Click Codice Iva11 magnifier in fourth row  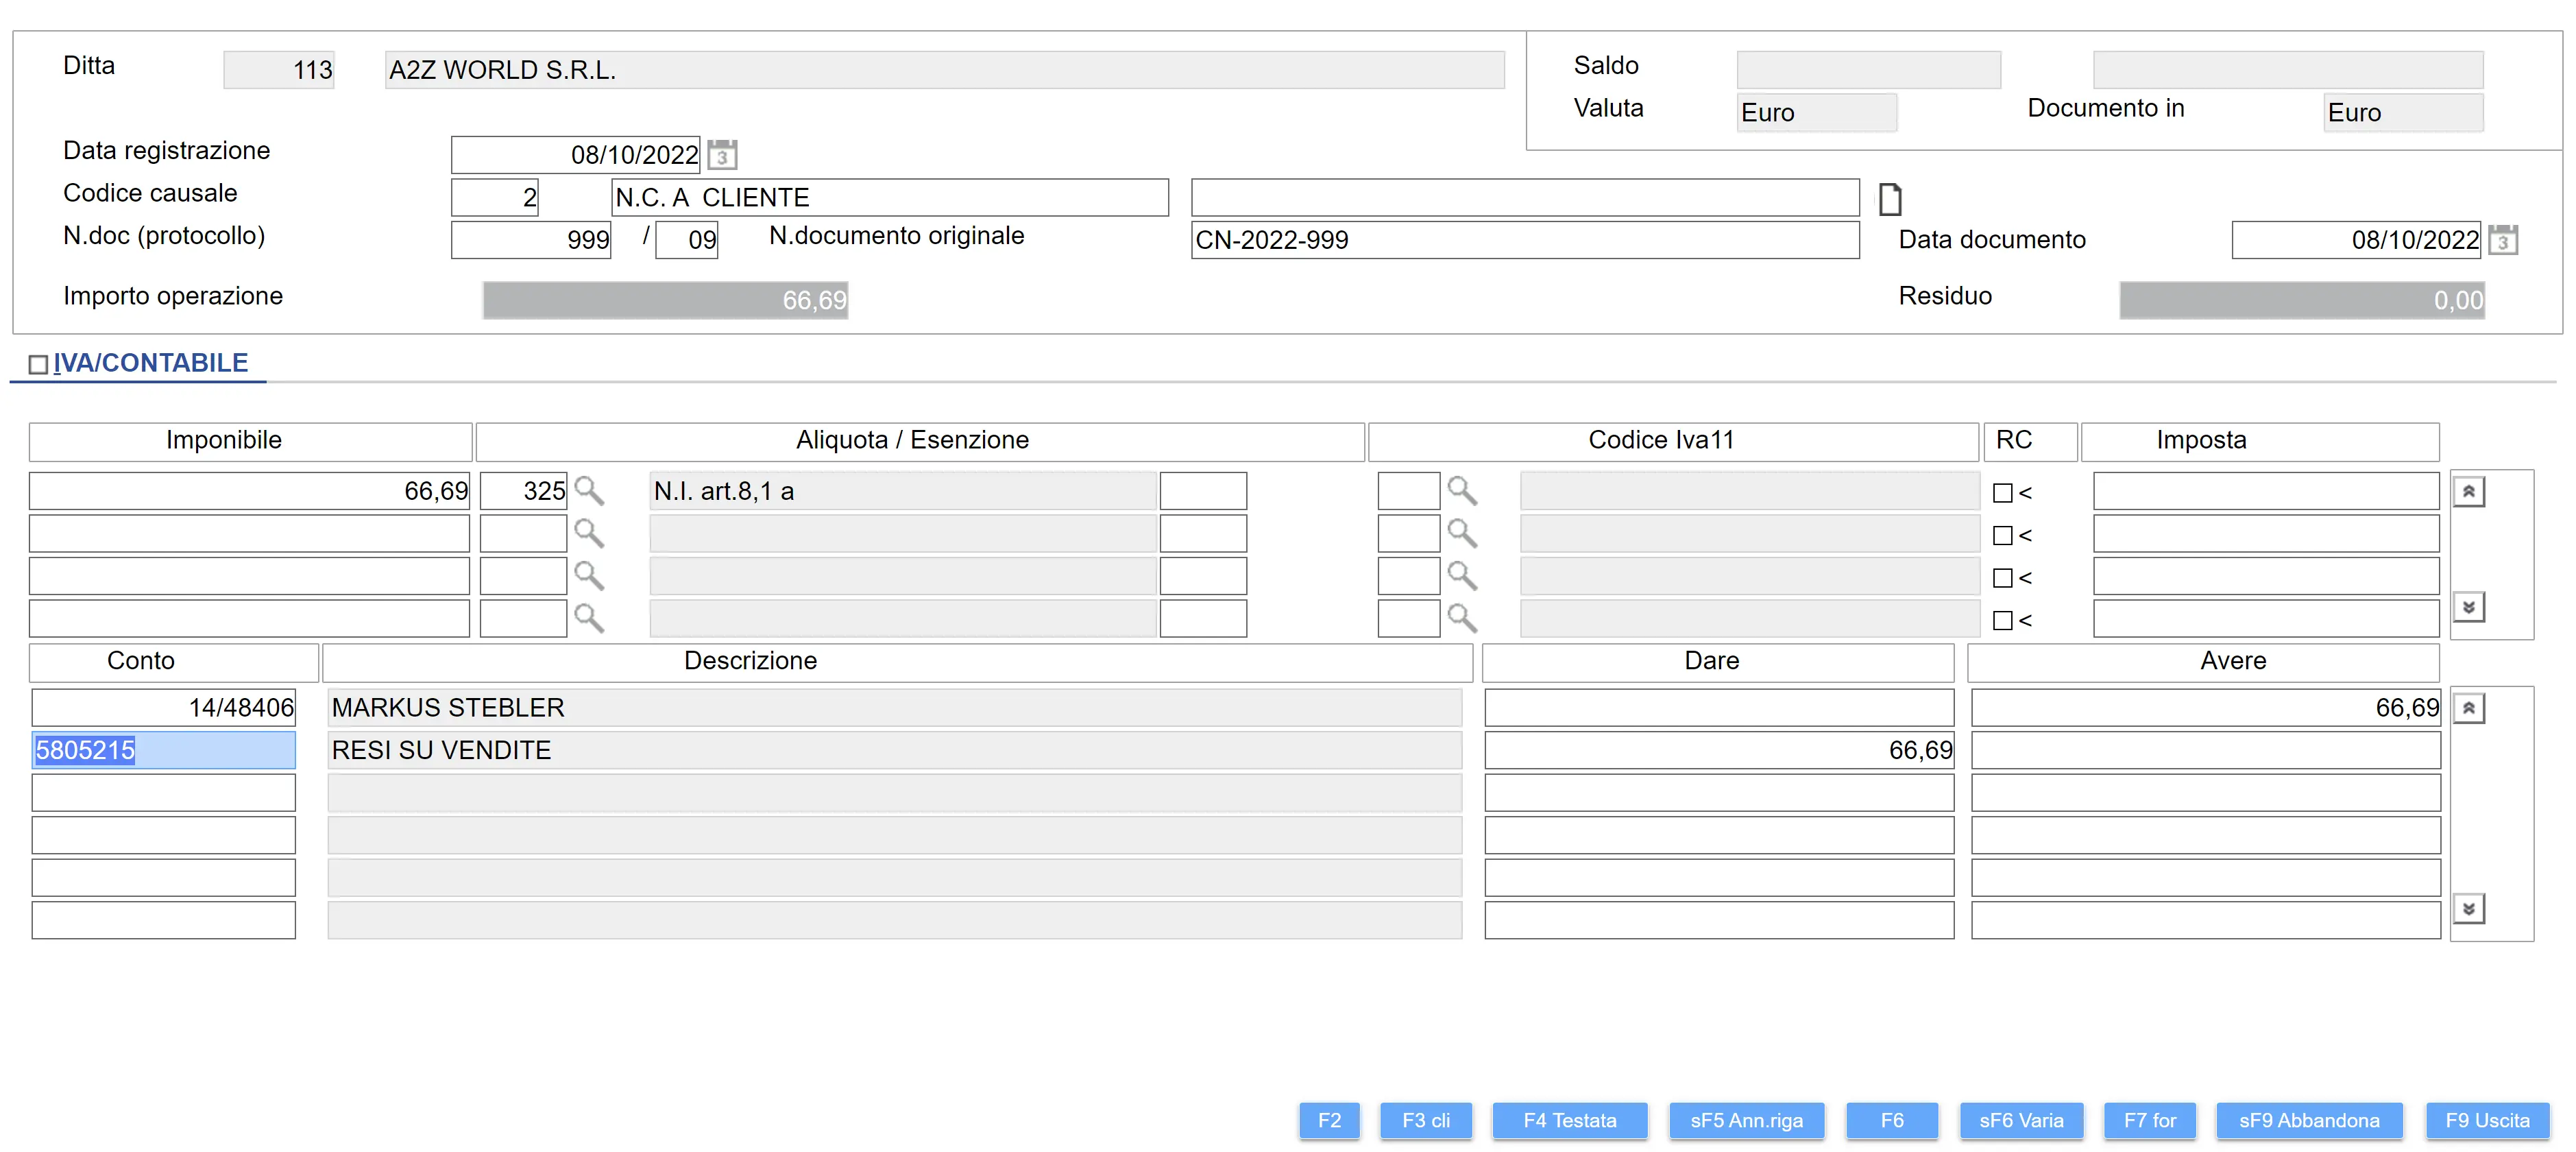[1461, 619]
